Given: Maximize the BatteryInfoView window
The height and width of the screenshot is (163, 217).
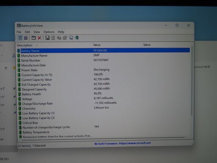Looking at the screenshot, I should pos(177,25).
